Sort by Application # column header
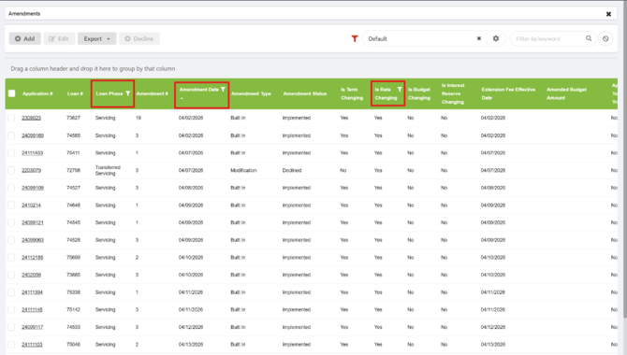The image size is (627, 355). (x=37, y=93)
